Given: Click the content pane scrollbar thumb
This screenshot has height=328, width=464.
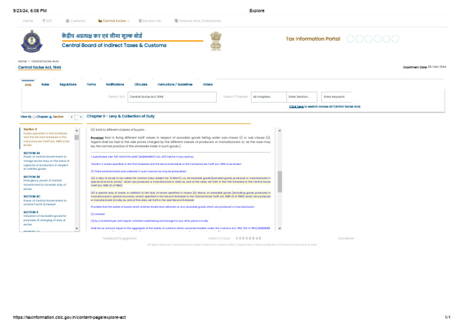Looking at the screenshot, I should click(280, 182).
